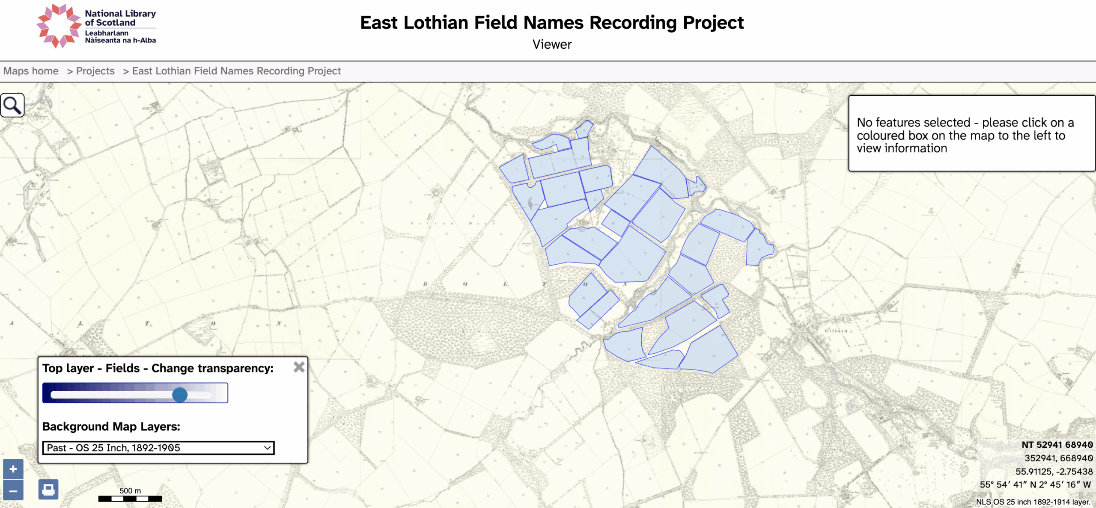Zoom out with the minus button

click(x=13, y=491)
